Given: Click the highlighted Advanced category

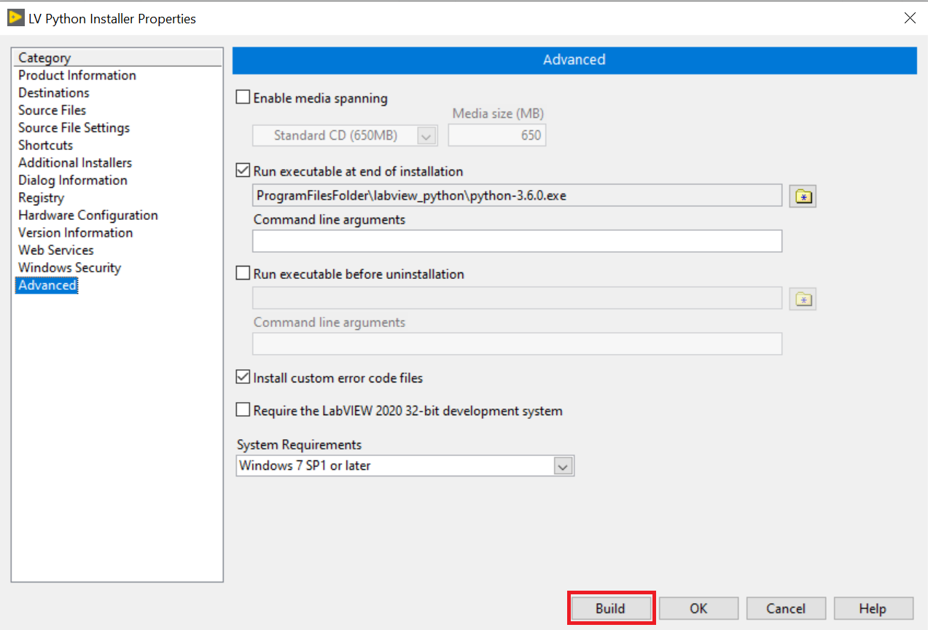Looking at the screenshot, I should [47, 286].
